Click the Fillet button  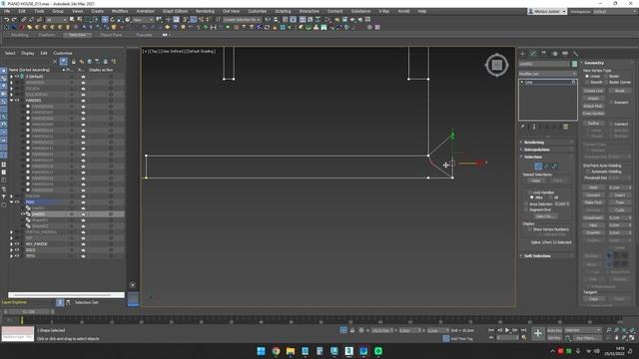(x=593, y=225)
